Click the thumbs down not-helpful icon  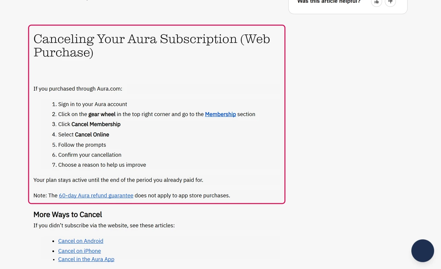(x=390, y=2)
